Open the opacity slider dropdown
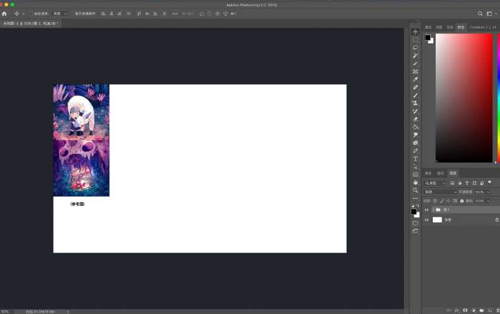Image resolution: width=500 pixels, height=314 pixels. coord(488,192)
